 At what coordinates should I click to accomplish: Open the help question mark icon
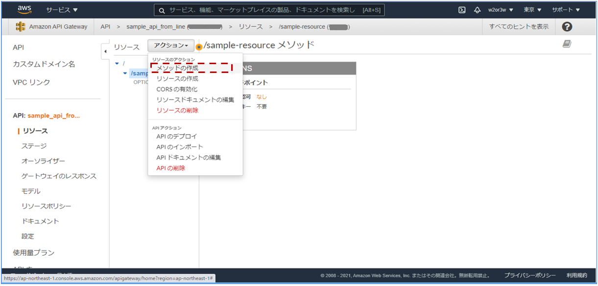(567, 26)
